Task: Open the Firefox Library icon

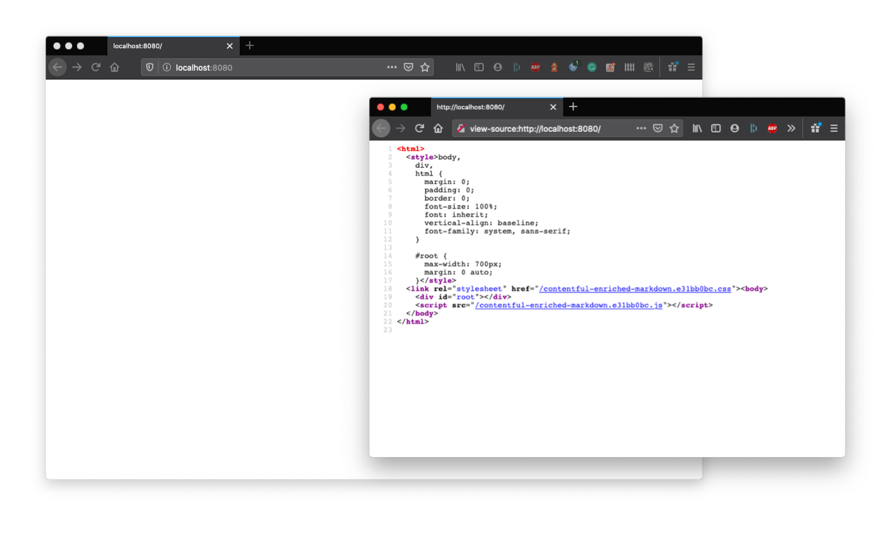Action: (x=460, y=67)
